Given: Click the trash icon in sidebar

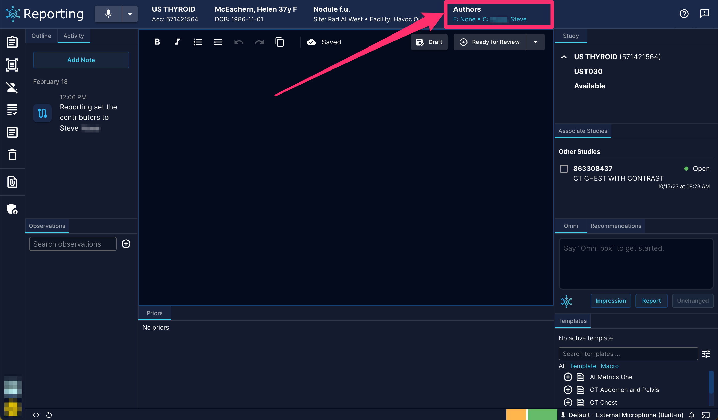Looking at the screenshot, I should point(12,155).
